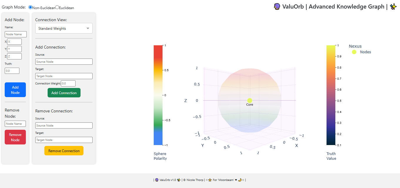400x188 pixels.
Task: Click the crystal ball icon in the title
Action: [277, 6]
